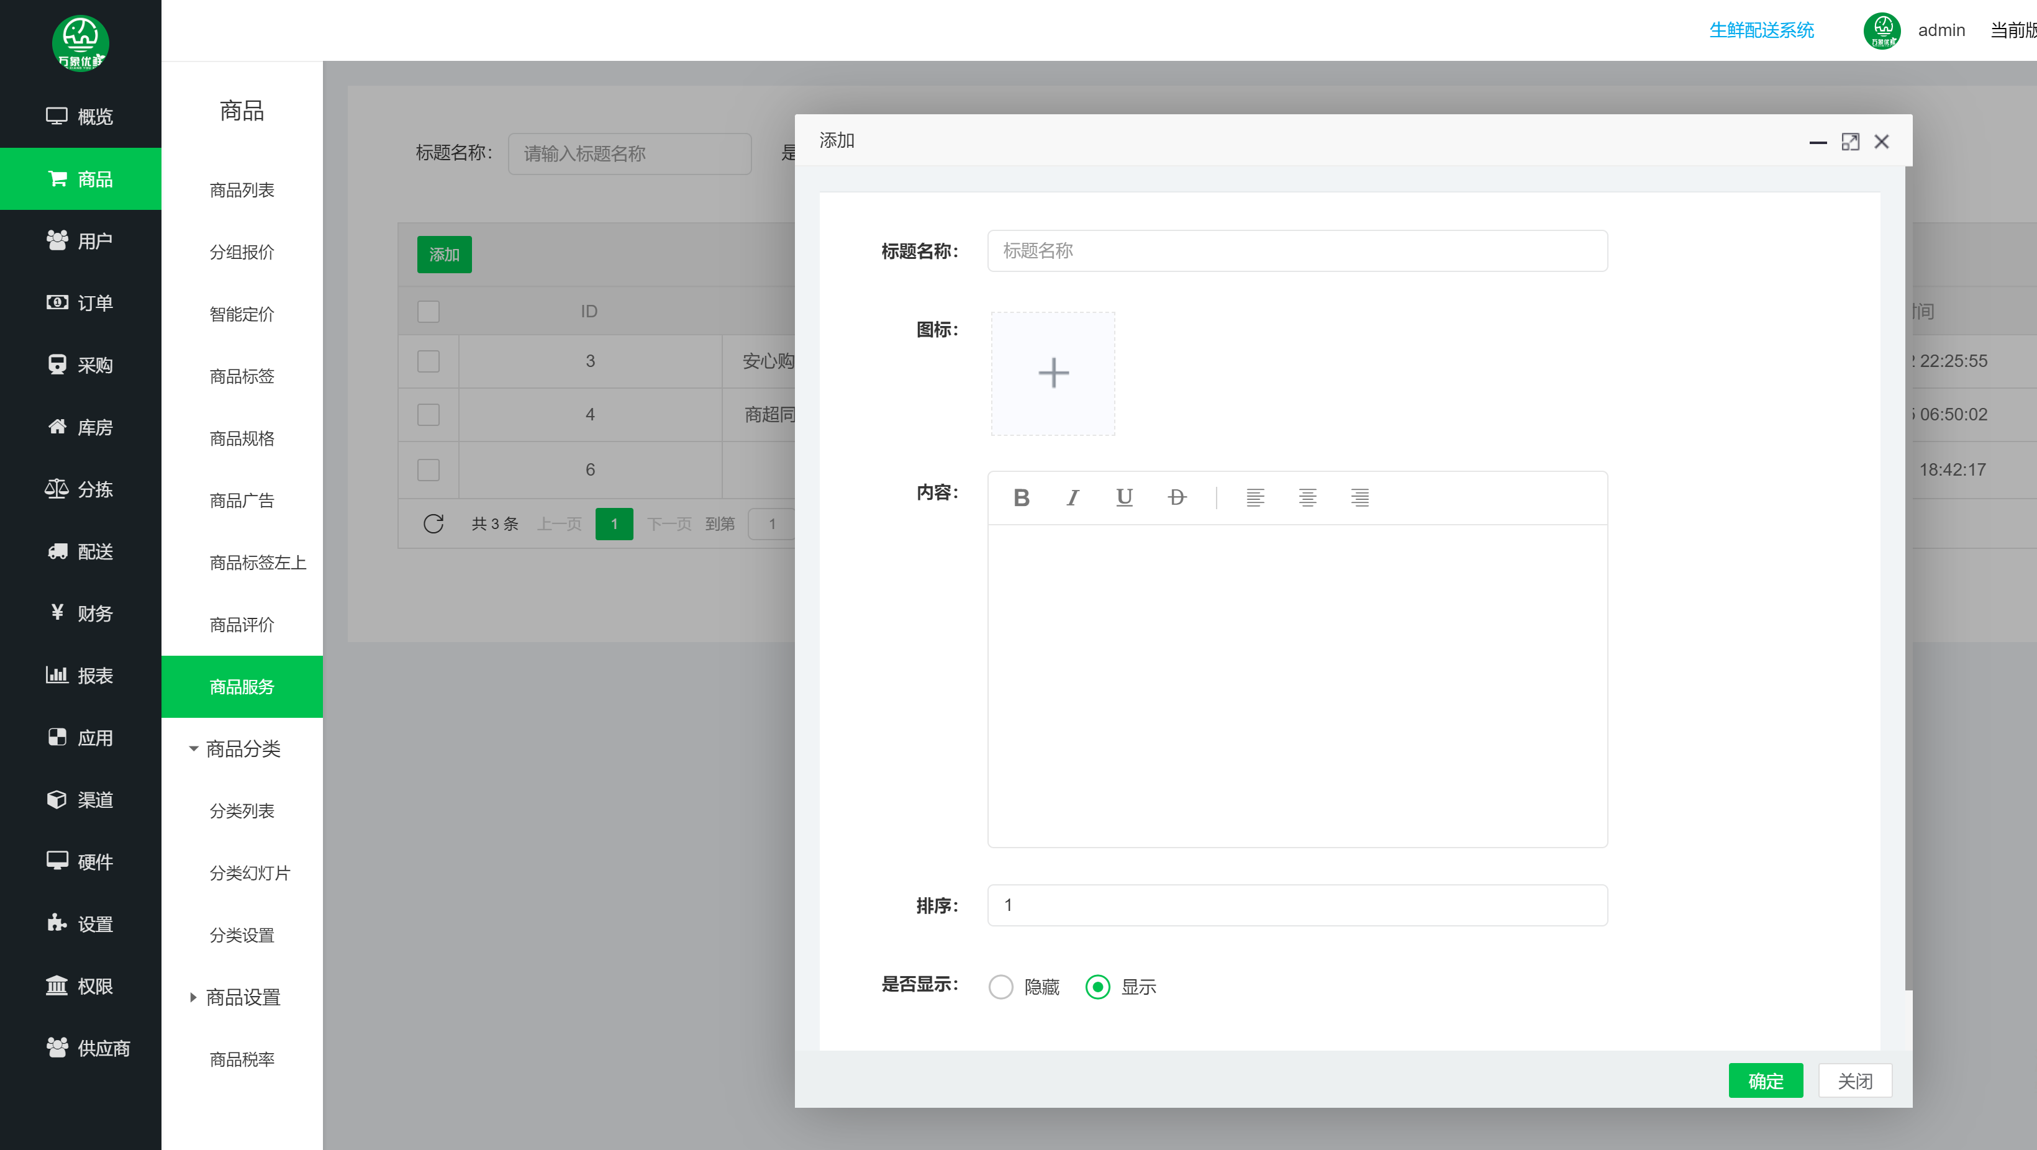Screen dimensions: 2037x1150
Task: Click the icon upload plus area for 图标
Action: click(1053, 373)
